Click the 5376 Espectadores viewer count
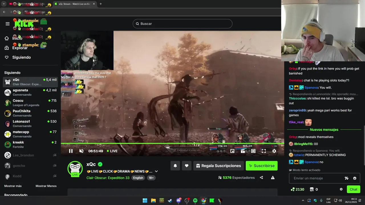This screenshot has width=365, height=205. point(236,178)
